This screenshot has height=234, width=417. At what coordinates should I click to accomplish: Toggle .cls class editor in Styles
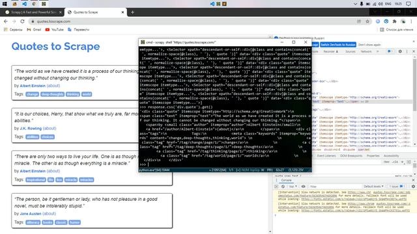[x=395, y=162]
